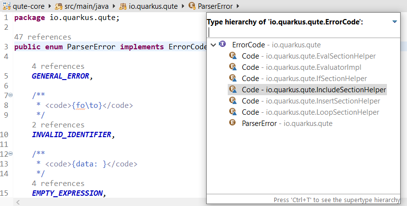Click the package keyword on line 1
This screenshot has width=407, height=206.
29,18
